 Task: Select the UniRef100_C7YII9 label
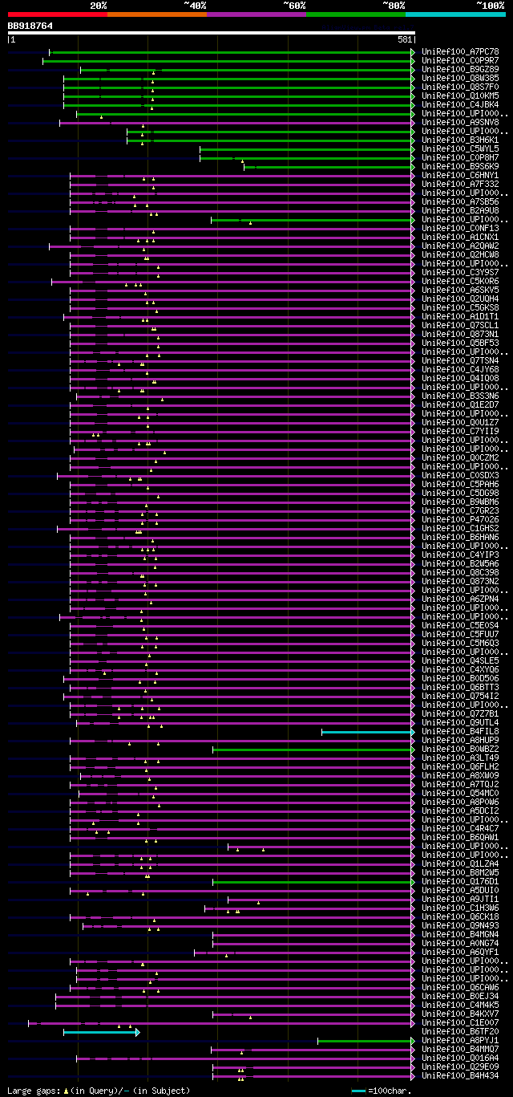point(460,431)
